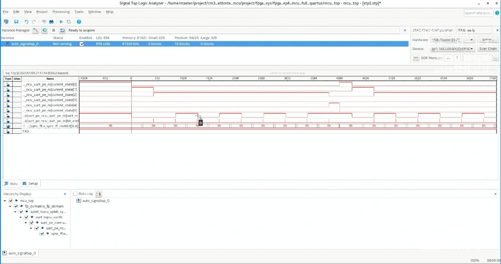
Task: Browse SOF file with ... button
Action: [x=496, y=58]
